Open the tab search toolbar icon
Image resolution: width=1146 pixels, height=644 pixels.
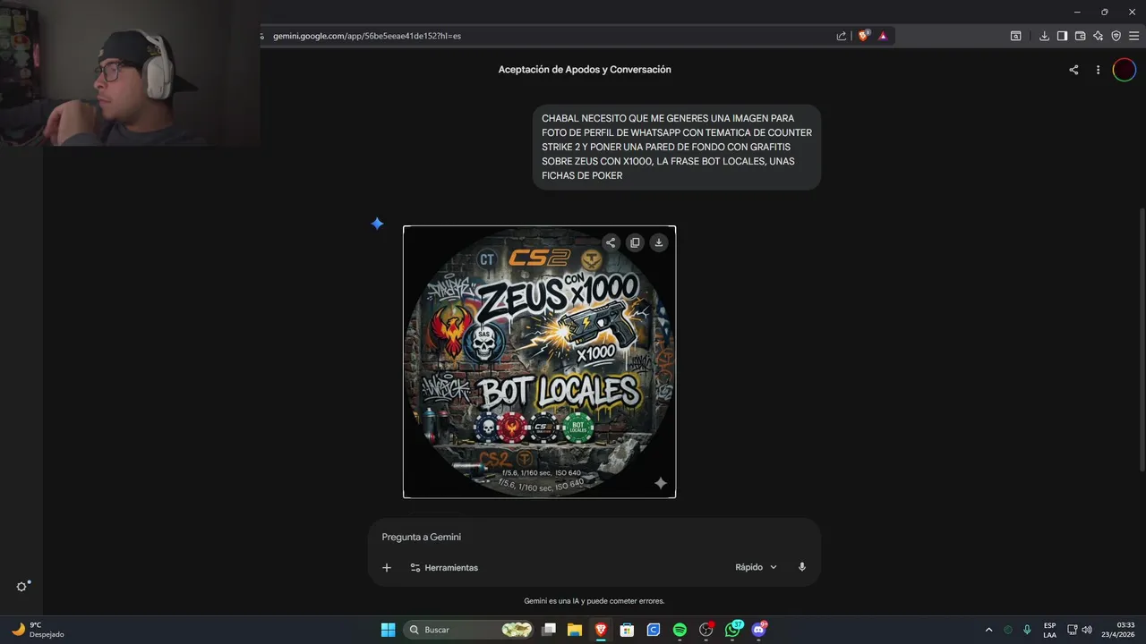(1016, 36)
